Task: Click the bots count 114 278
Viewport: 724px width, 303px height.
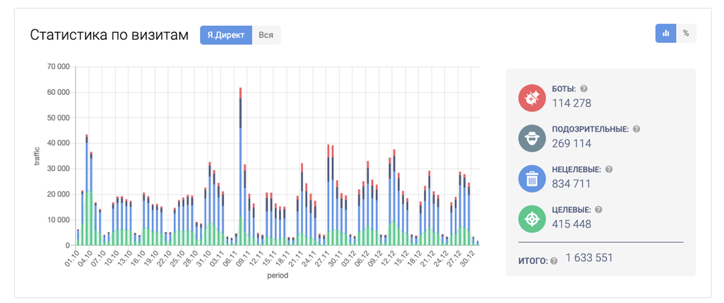Action: (x=571, y=103)
